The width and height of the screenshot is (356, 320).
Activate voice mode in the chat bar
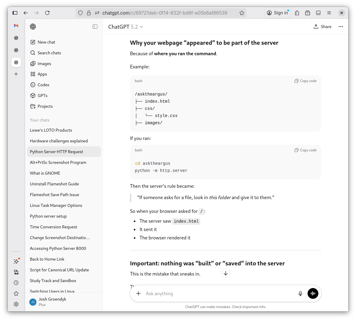(x=313, y=293)
